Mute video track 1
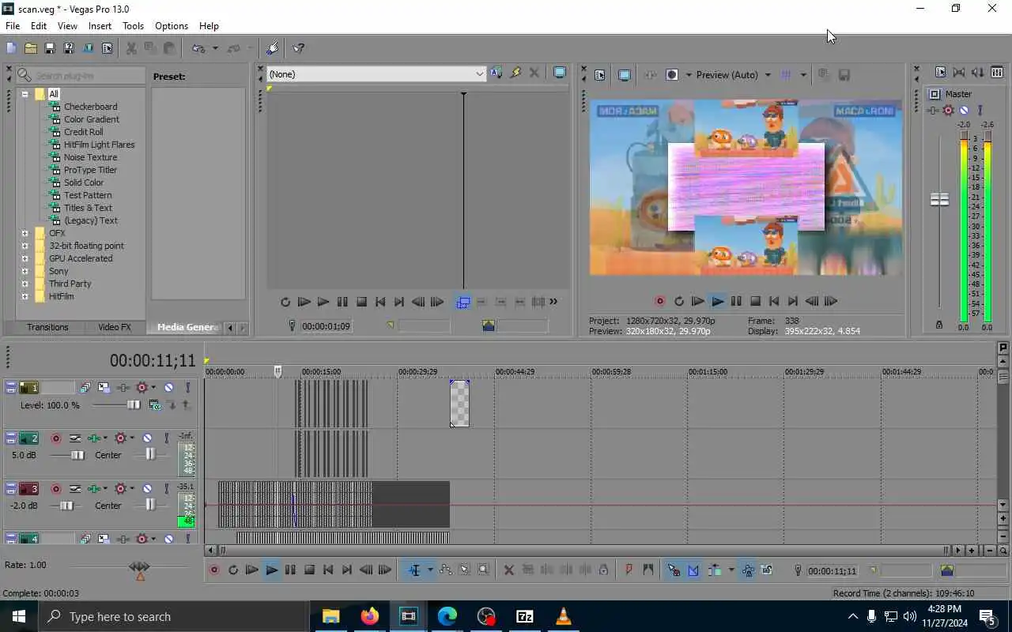 [x=168, y=387]
